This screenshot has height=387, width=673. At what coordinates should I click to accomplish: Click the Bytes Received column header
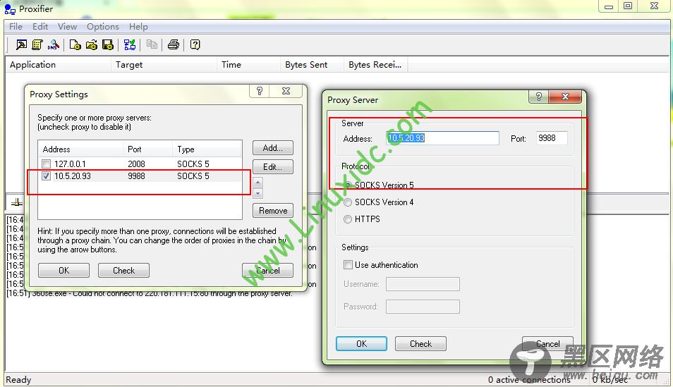click(x=375, y=65)
